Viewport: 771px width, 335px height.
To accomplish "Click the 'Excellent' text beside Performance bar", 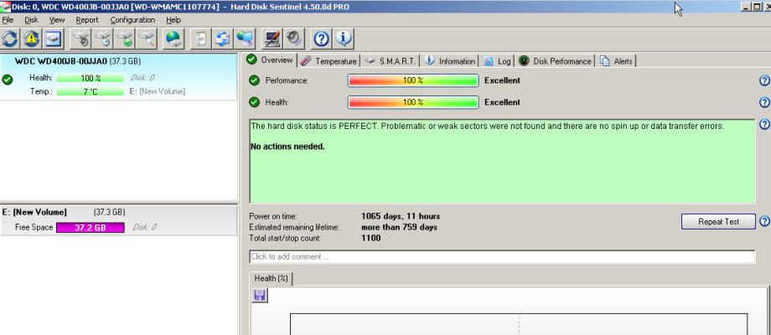I will coord(502,80).
